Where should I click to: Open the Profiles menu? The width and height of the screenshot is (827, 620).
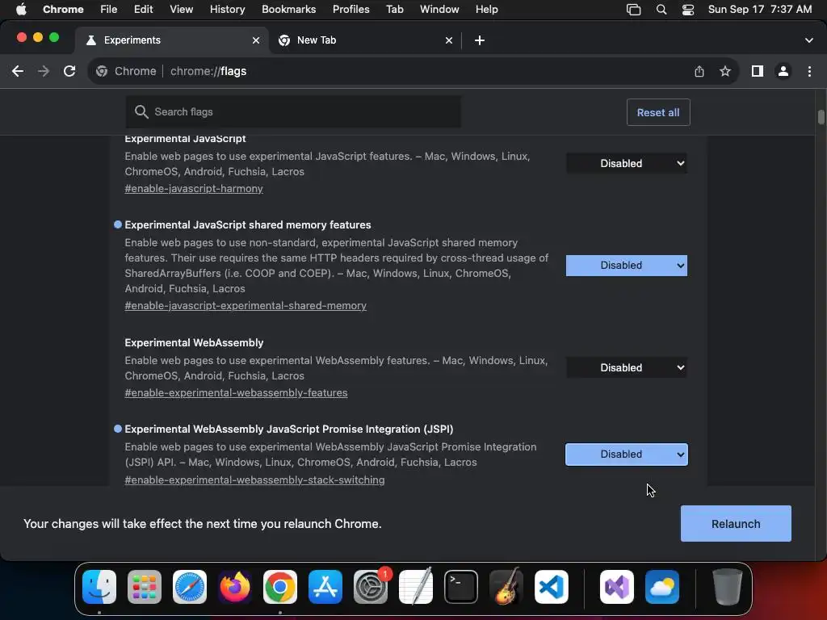[x=351, y=10]
